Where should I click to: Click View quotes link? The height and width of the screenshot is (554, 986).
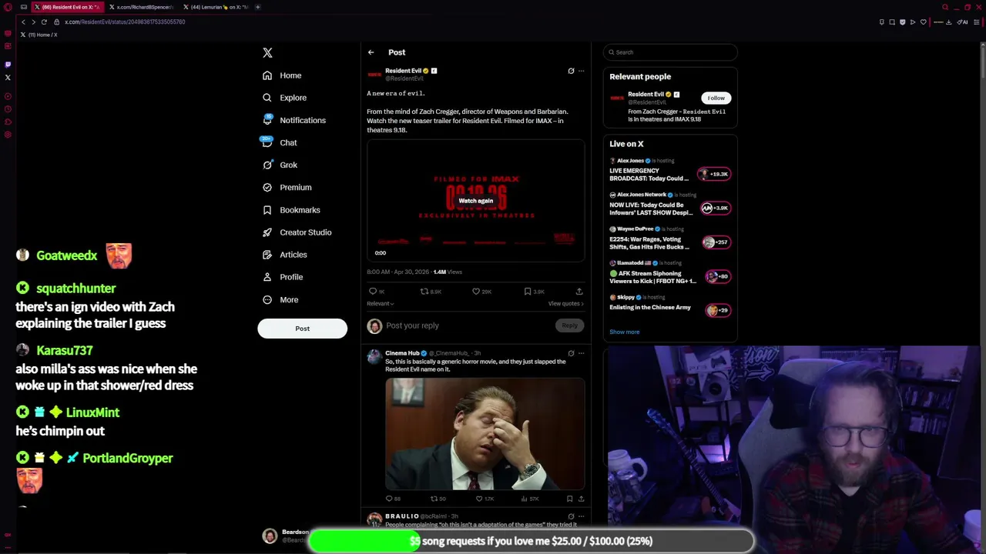pyautogui.click(x=565, y=304)
